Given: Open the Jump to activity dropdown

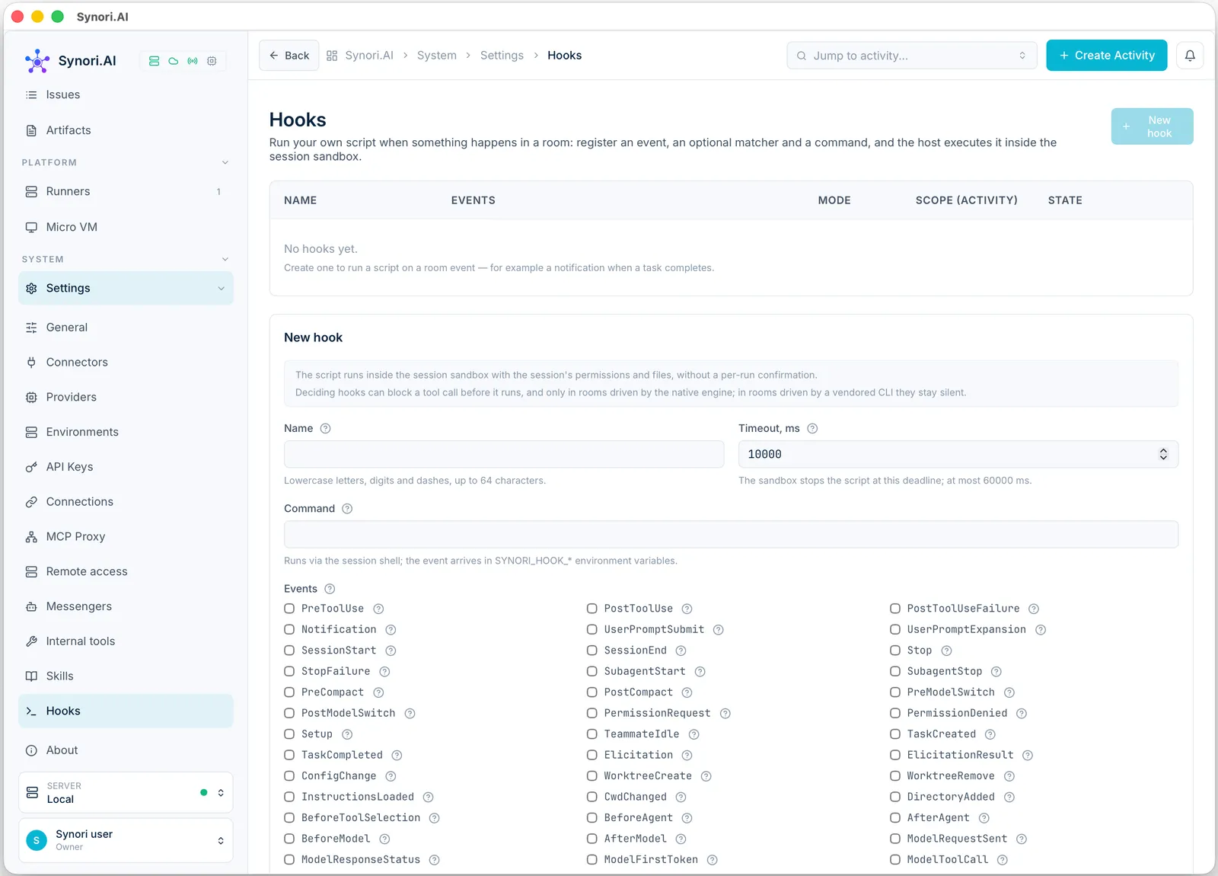Looking at the screenshot, I should click(911, 56).
